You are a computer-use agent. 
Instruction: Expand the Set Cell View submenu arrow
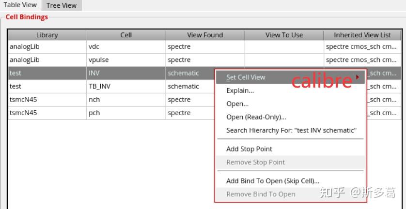click(358, 77)
